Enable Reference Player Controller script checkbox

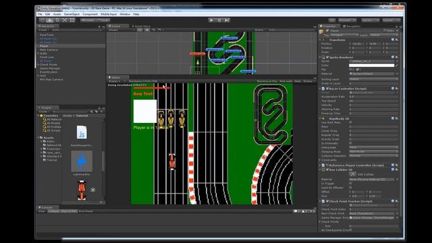[327, 165]
